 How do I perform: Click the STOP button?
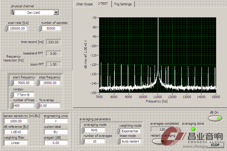point(215,145)
